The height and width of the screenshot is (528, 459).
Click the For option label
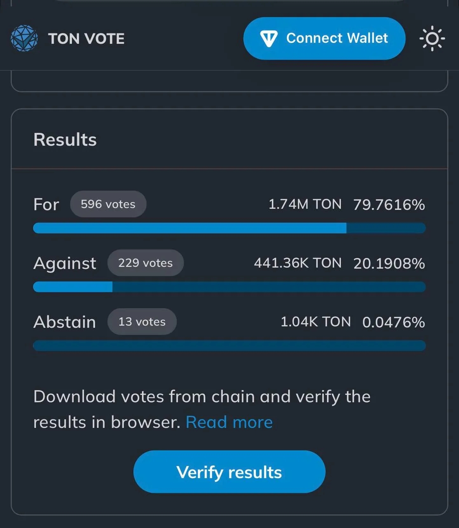tap(46, 204)
